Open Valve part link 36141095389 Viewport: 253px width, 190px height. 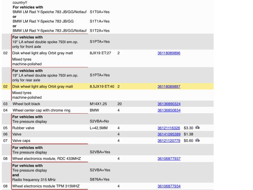point(169,134)
